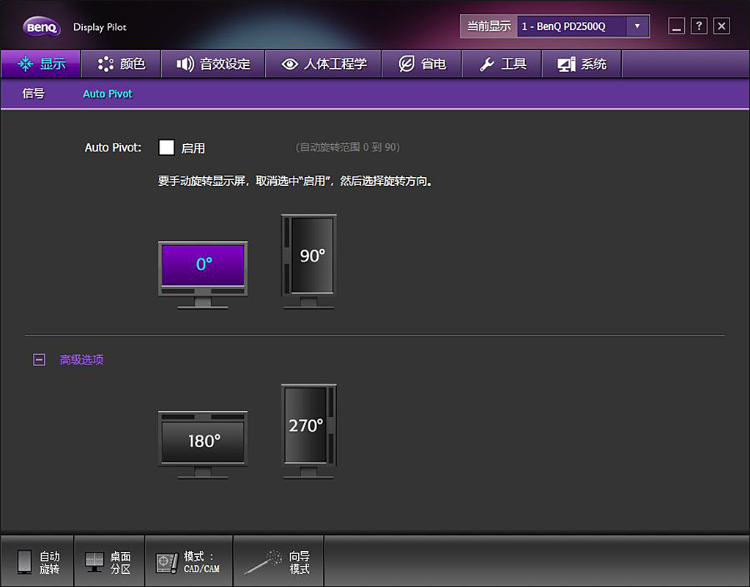This screenshot has width=750, height=587.
Task: Pick the 180° flipped orientation icon
Action: coord(203,444)
